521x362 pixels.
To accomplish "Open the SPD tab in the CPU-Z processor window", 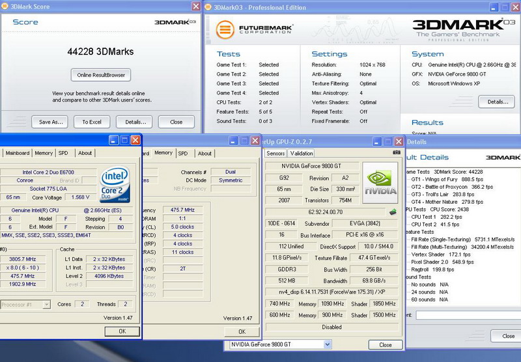I will click(x=63, y=153).
